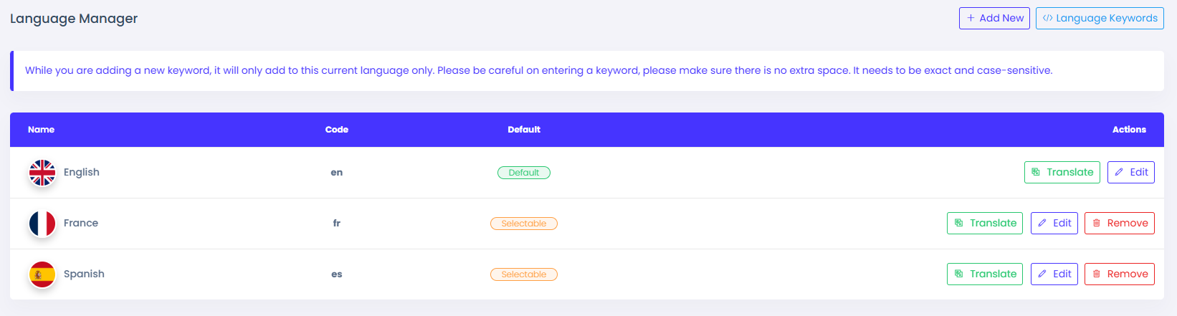
Task: Edit the Spanish language entry
Action: [x=1054, y=274]
